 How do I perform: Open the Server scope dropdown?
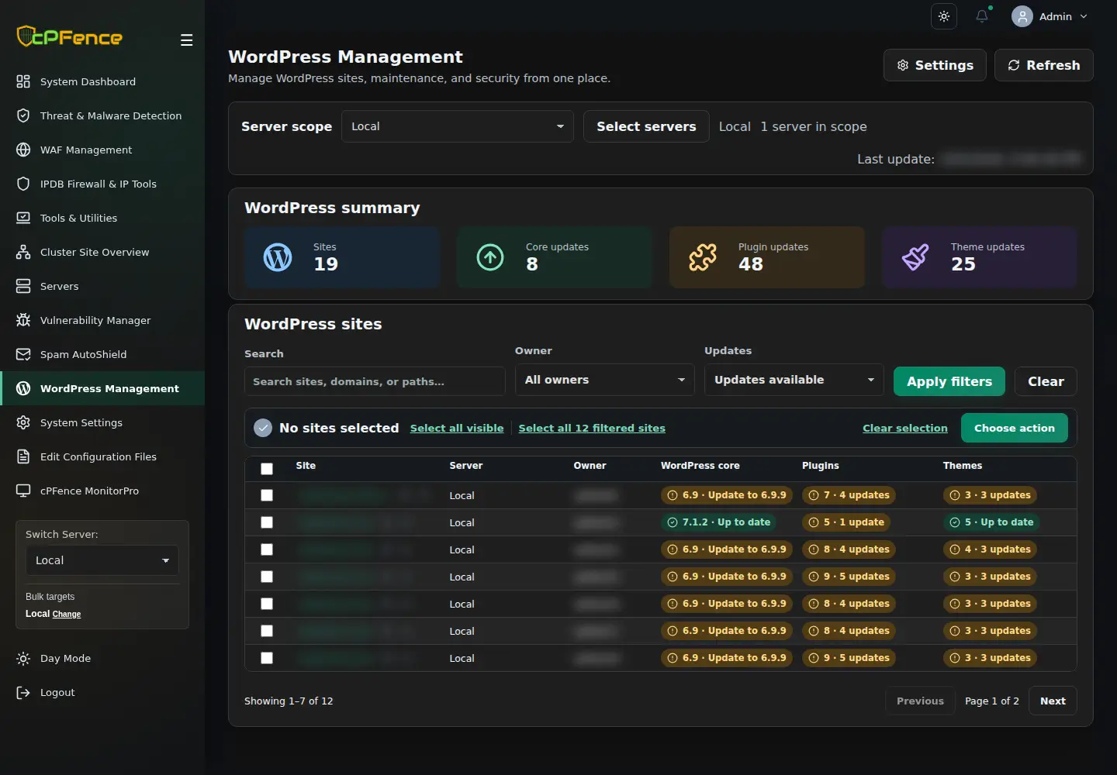[x=458, y=126]
